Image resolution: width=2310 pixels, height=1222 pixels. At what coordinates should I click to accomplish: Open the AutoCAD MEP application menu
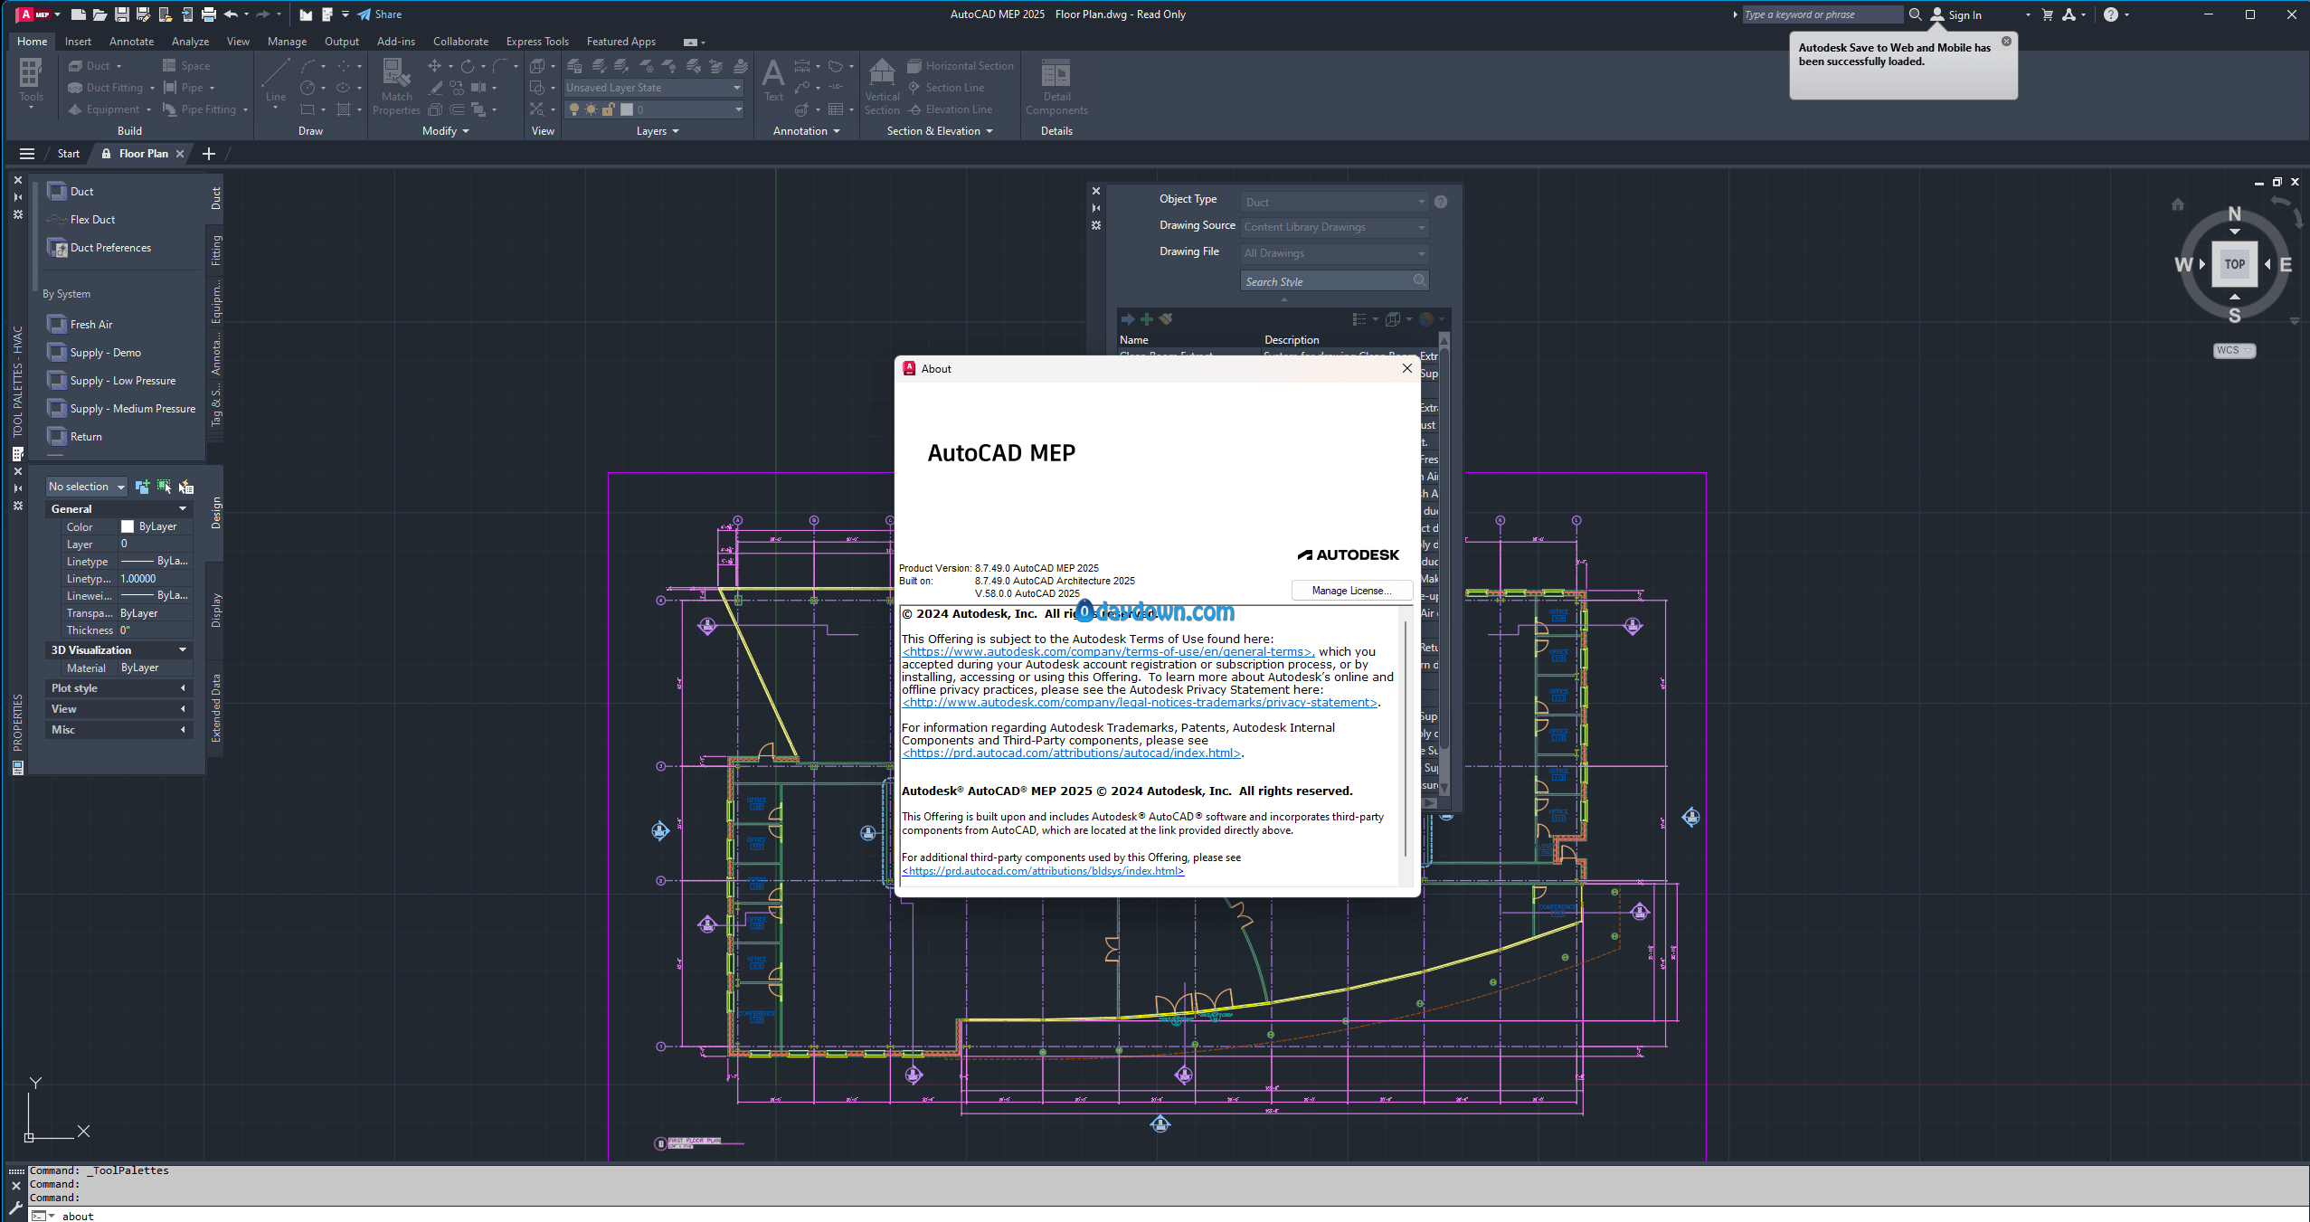click(x=36, y=14)
